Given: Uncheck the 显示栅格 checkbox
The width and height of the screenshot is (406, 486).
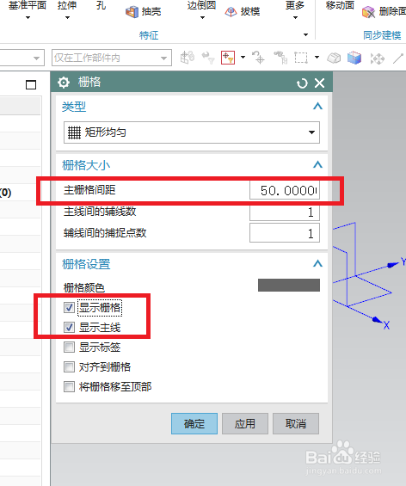Looking at the screenshot, I should click(x=69, y=307).
